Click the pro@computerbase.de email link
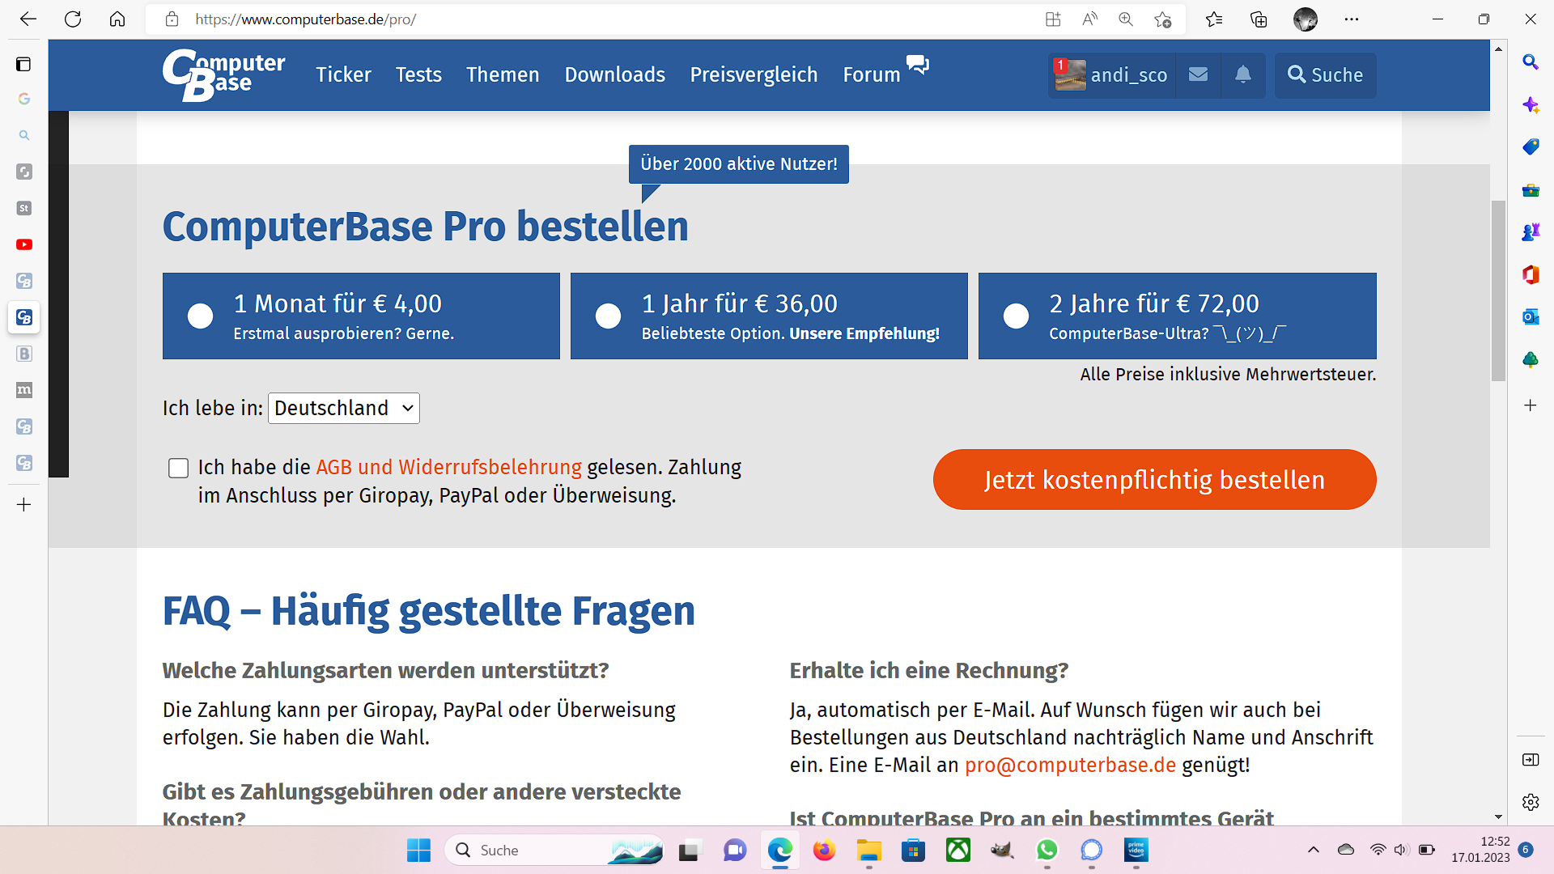 point(1069,765)
